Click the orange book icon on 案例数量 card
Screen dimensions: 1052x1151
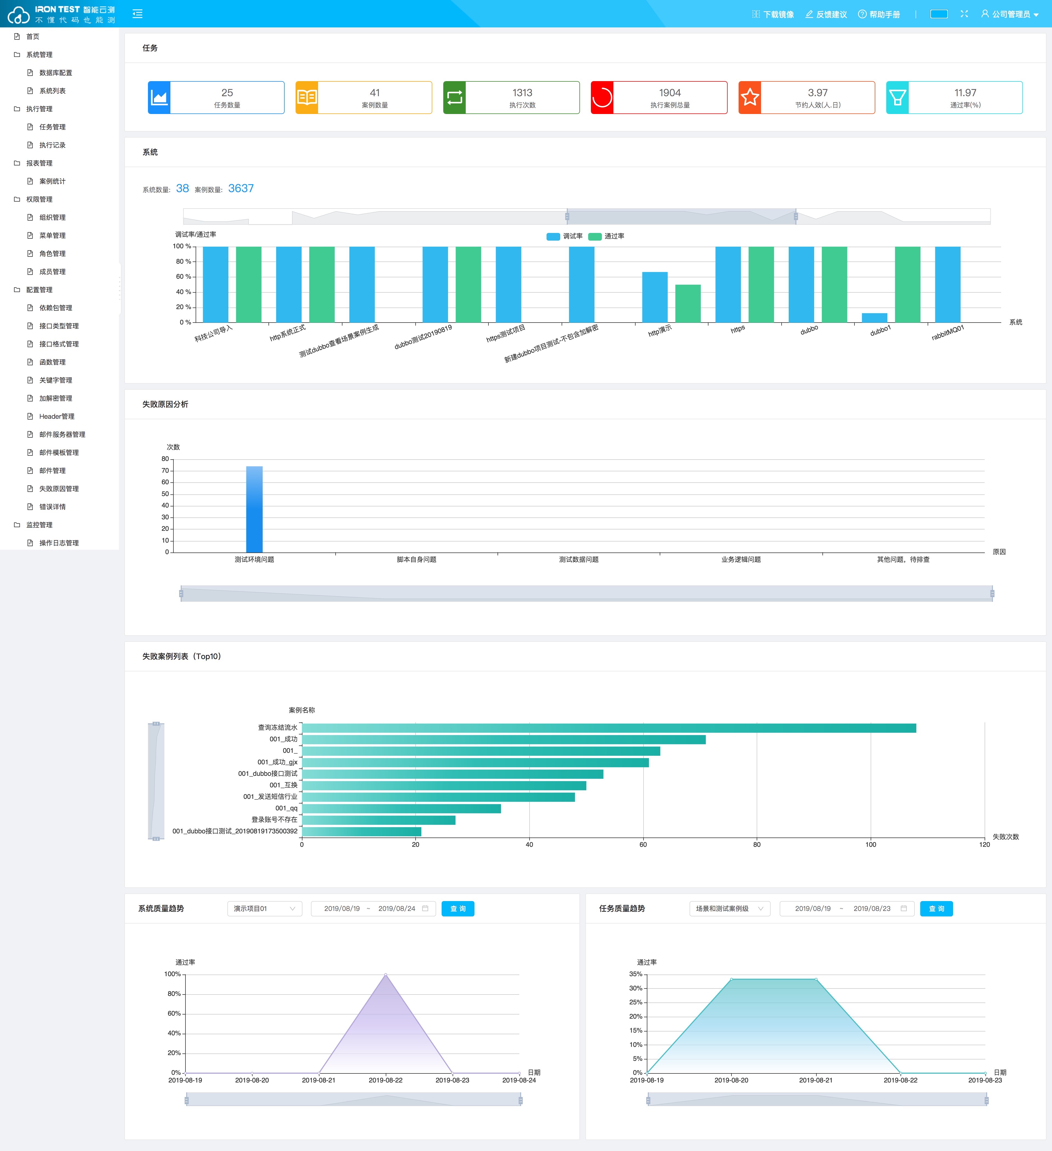click(307, 98)
